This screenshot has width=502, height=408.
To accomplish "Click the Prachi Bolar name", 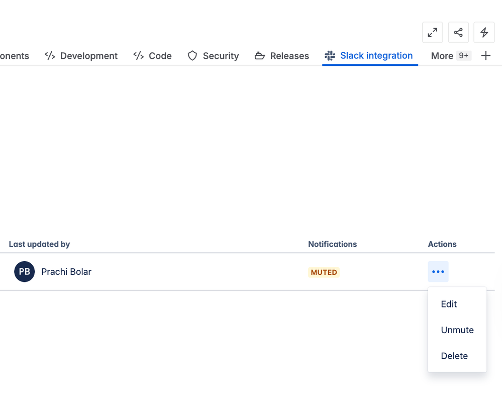I will click(x=66, y=271).
